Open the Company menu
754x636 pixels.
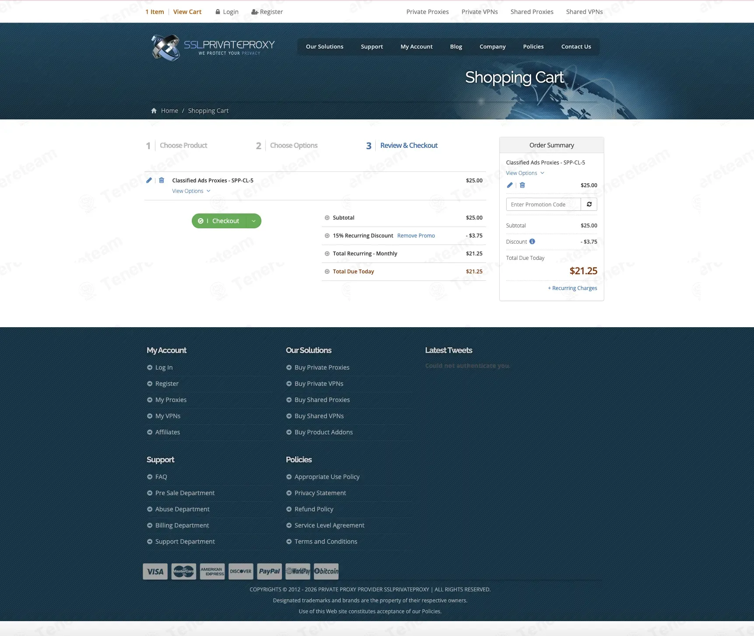coord(493,47)
